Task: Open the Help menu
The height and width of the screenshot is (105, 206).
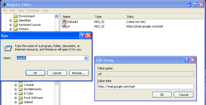Action: [45, 10]
